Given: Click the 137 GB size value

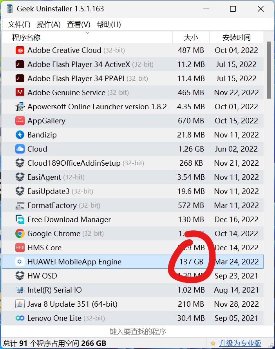Looking at the screenshot, I should [x=191, y=262].
